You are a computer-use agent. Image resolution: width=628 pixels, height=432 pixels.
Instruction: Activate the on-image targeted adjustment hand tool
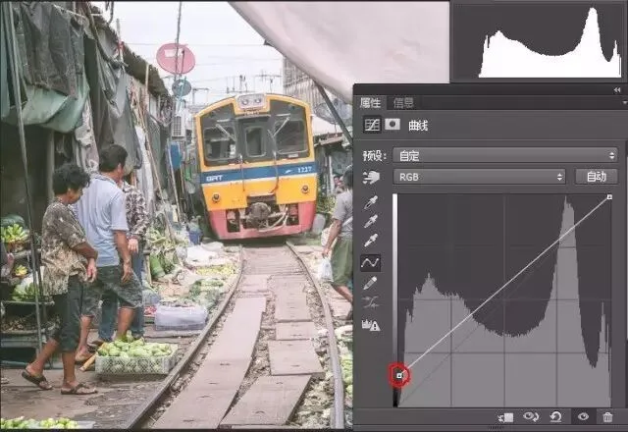pyautogui.click(x=371, y=177)
